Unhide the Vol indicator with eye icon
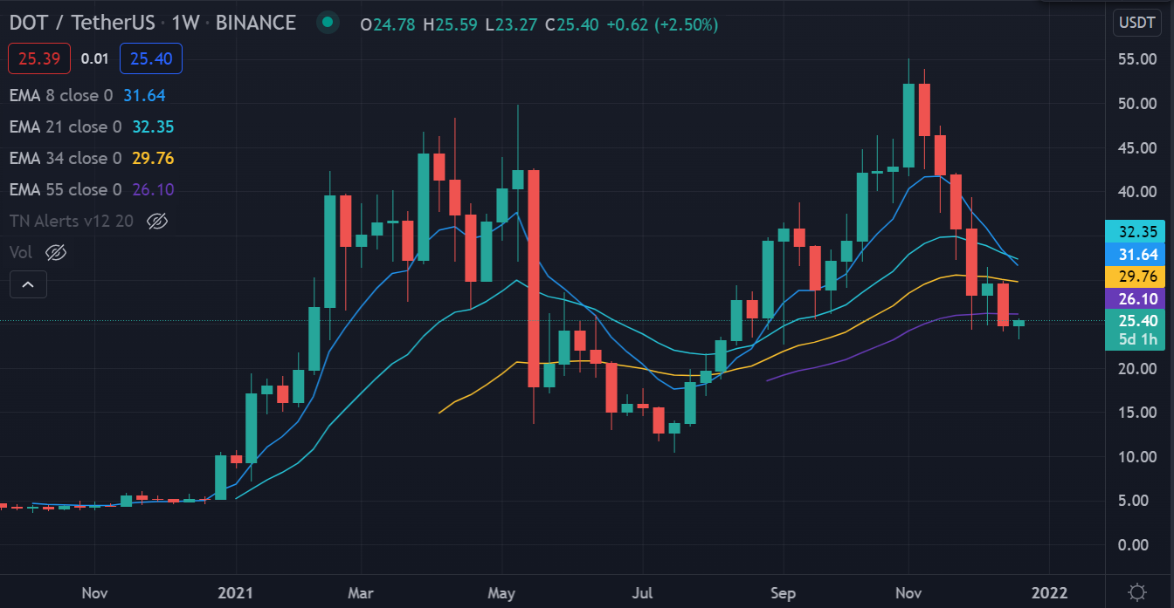 (x=56, y=252)
